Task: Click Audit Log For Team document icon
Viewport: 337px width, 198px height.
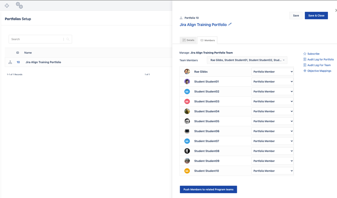Action: pyautogui.click(x=305, y=65)
